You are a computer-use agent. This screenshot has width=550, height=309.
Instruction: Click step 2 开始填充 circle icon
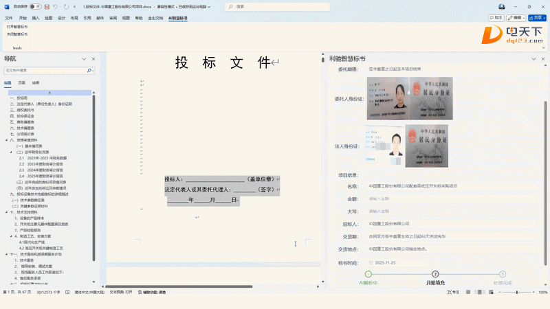[435, 274]
